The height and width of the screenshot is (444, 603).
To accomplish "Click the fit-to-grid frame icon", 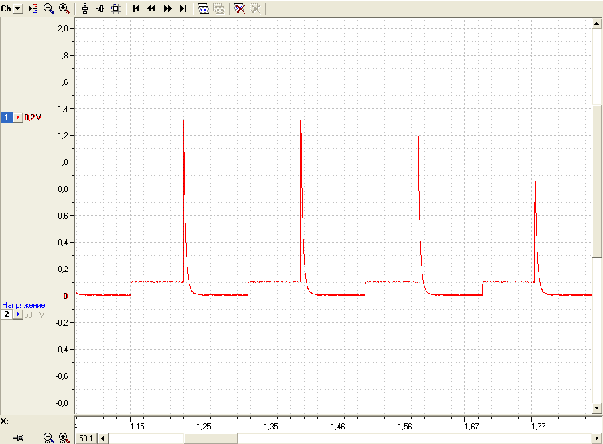I will (x=116, y=9).
